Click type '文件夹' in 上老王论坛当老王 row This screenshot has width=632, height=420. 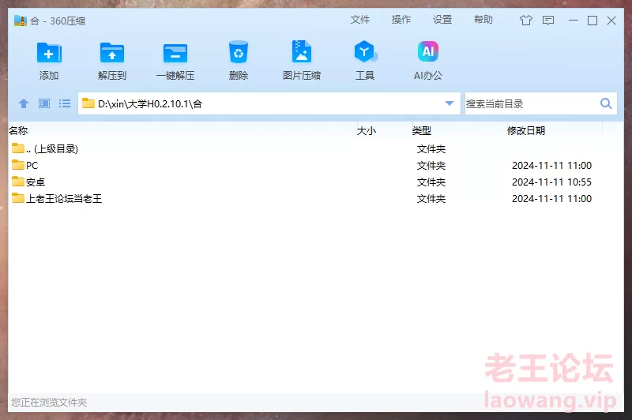click(x=431, y=198)
